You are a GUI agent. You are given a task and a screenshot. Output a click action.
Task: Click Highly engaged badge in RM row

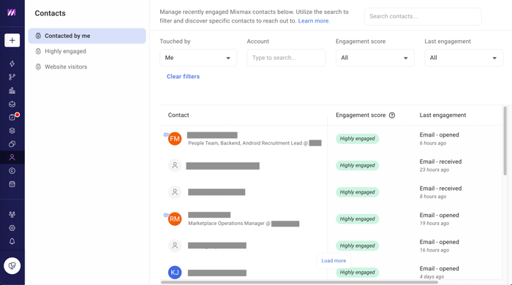(357, 218)
